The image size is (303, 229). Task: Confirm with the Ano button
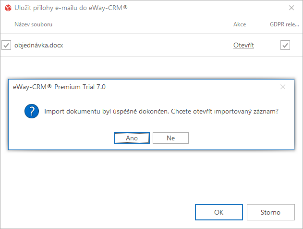pos(132,138)
